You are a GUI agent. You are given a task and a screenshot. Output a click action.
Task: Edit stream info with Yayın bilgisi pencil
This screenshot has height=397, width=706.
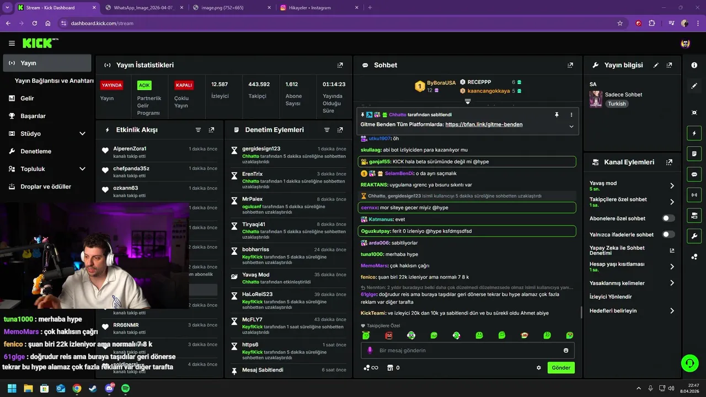click(656, 65)
